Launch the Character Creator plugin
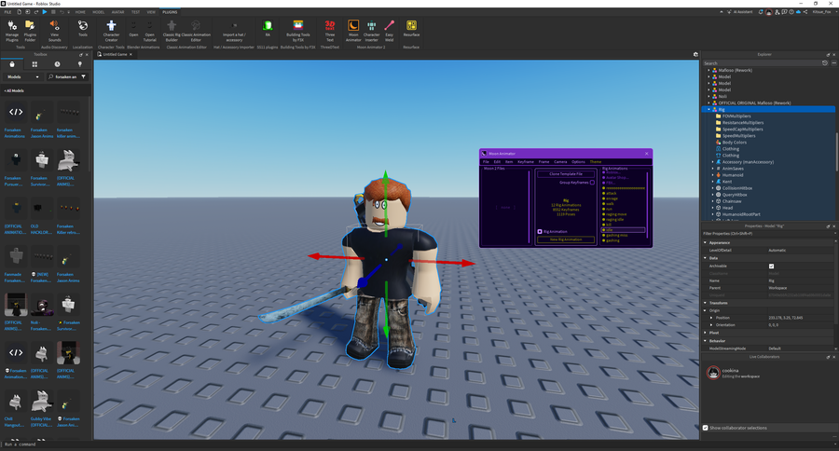Image resolution: width=839 pixels, height=451 pixels. [x=111, y=31]
